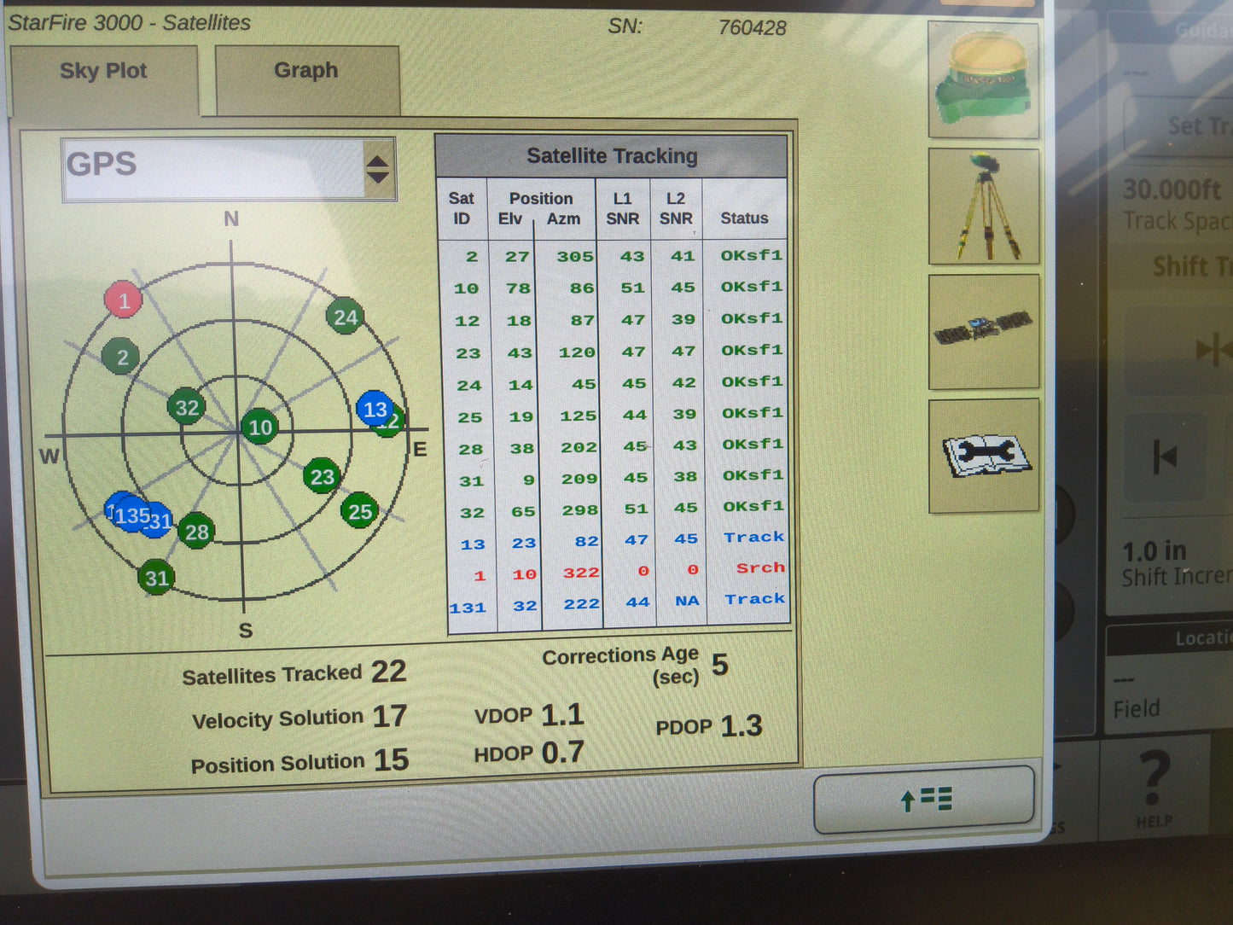
Task: Open the StarFire receiver icon
Action: 983,80
